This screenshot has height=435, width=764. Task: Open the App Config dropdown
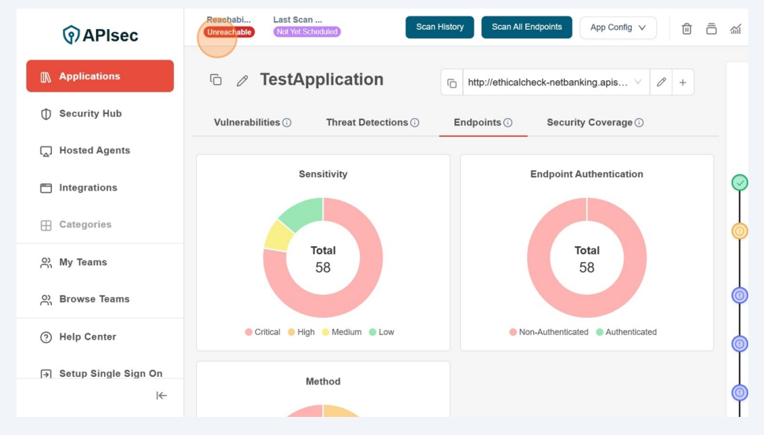[x=618, y=28]
